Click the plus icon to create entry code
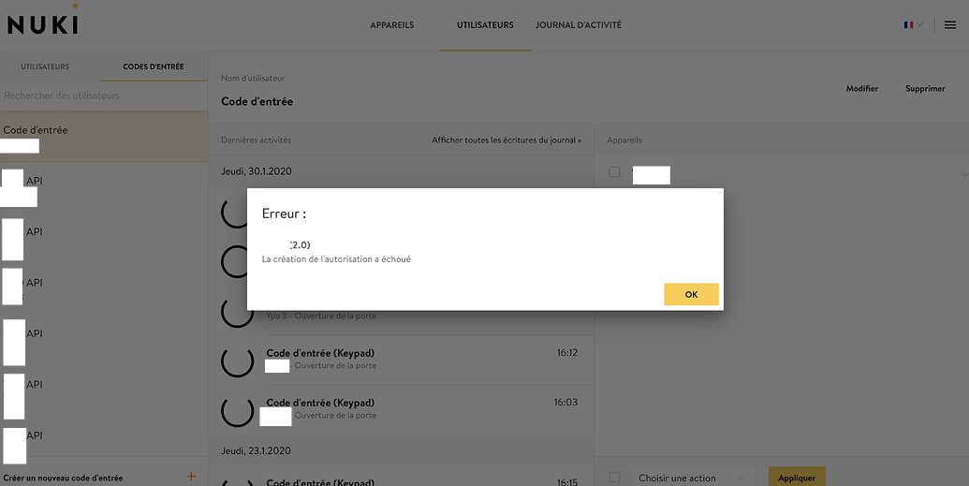The image size is (969, 486). (x=191, y=476)
